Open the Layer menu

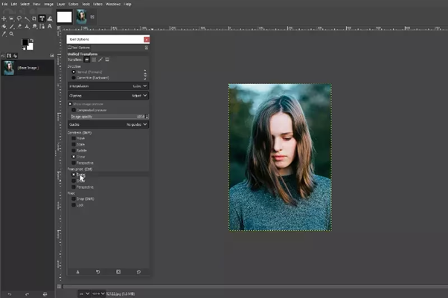(61, 4)
